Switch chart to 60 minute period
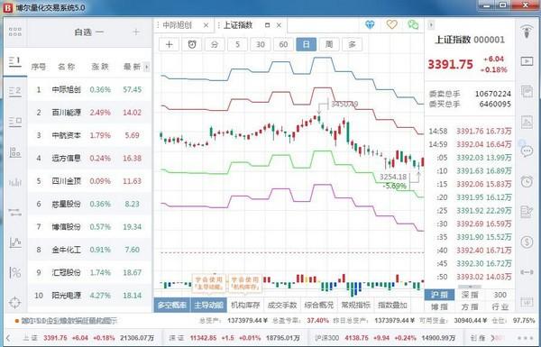Screen dimensions: 541x347 click(283, 44)
